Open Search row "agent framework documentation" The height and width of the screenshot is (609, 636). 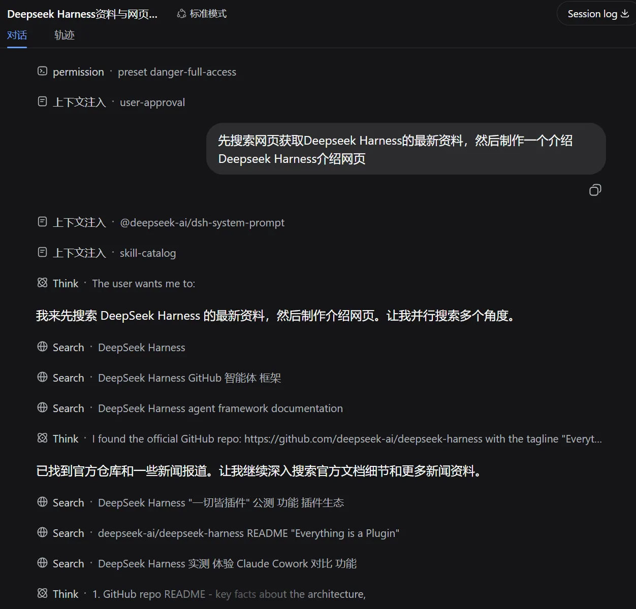190,408
